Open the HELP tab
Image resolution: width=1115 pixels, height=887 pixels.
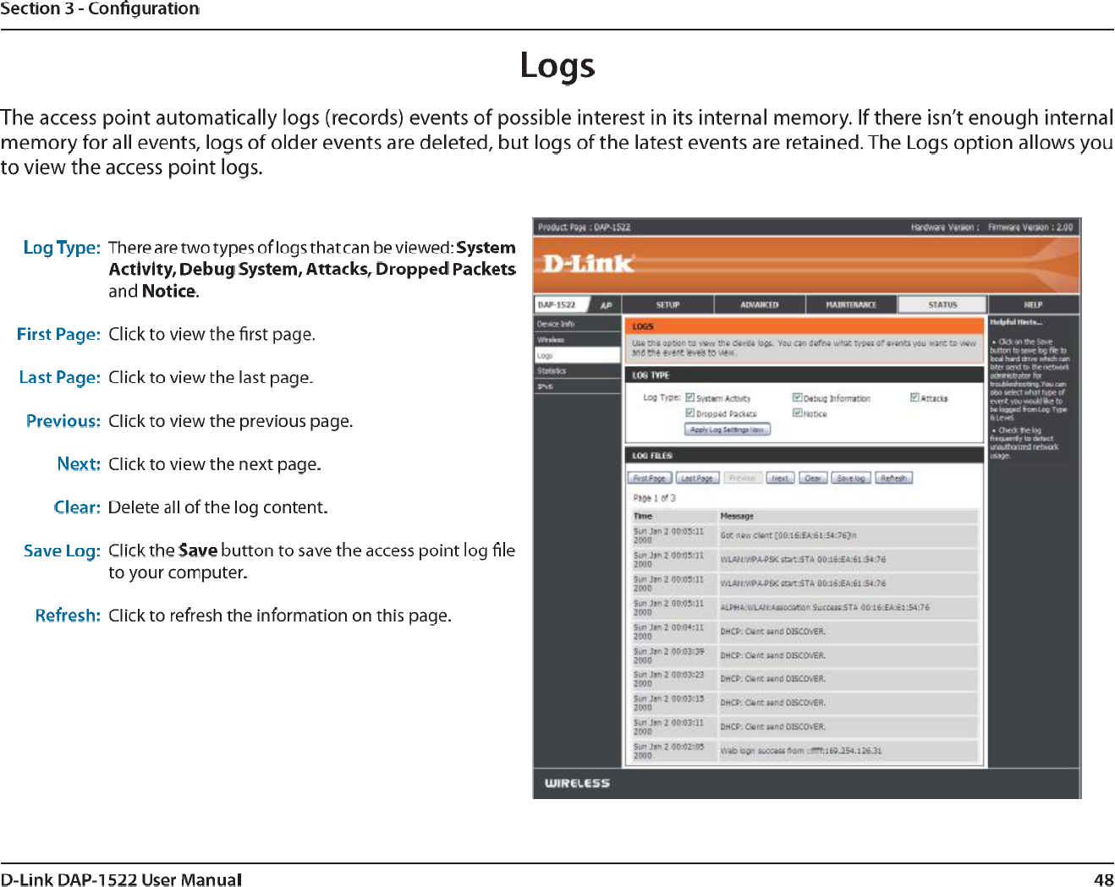click(x=1034, y=304)
